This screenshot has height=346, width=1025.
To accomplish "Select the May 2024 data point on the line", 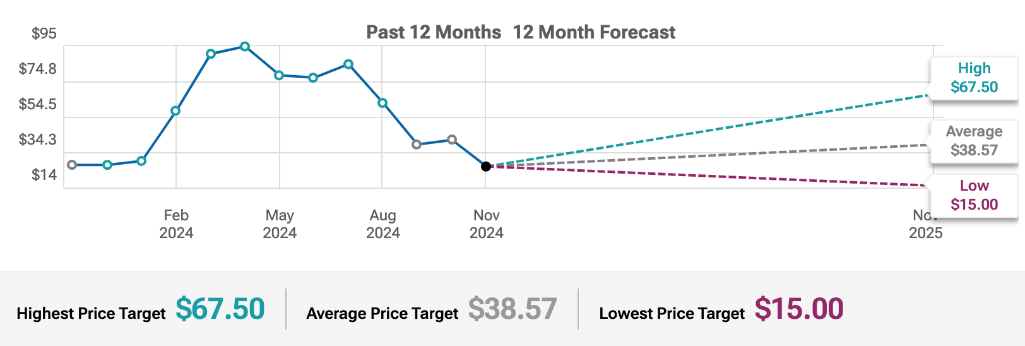I will point(279,76).
